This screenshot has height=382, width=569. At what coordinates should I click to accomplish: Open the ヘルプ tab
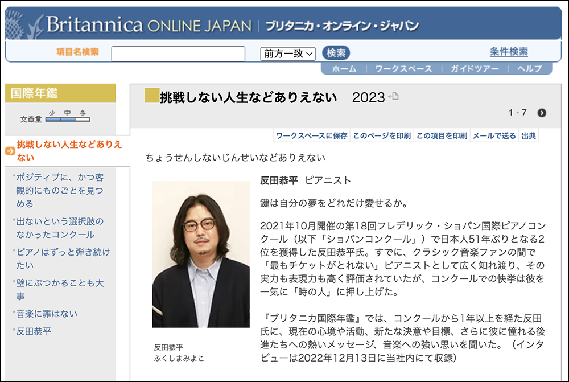click(529, 69)
